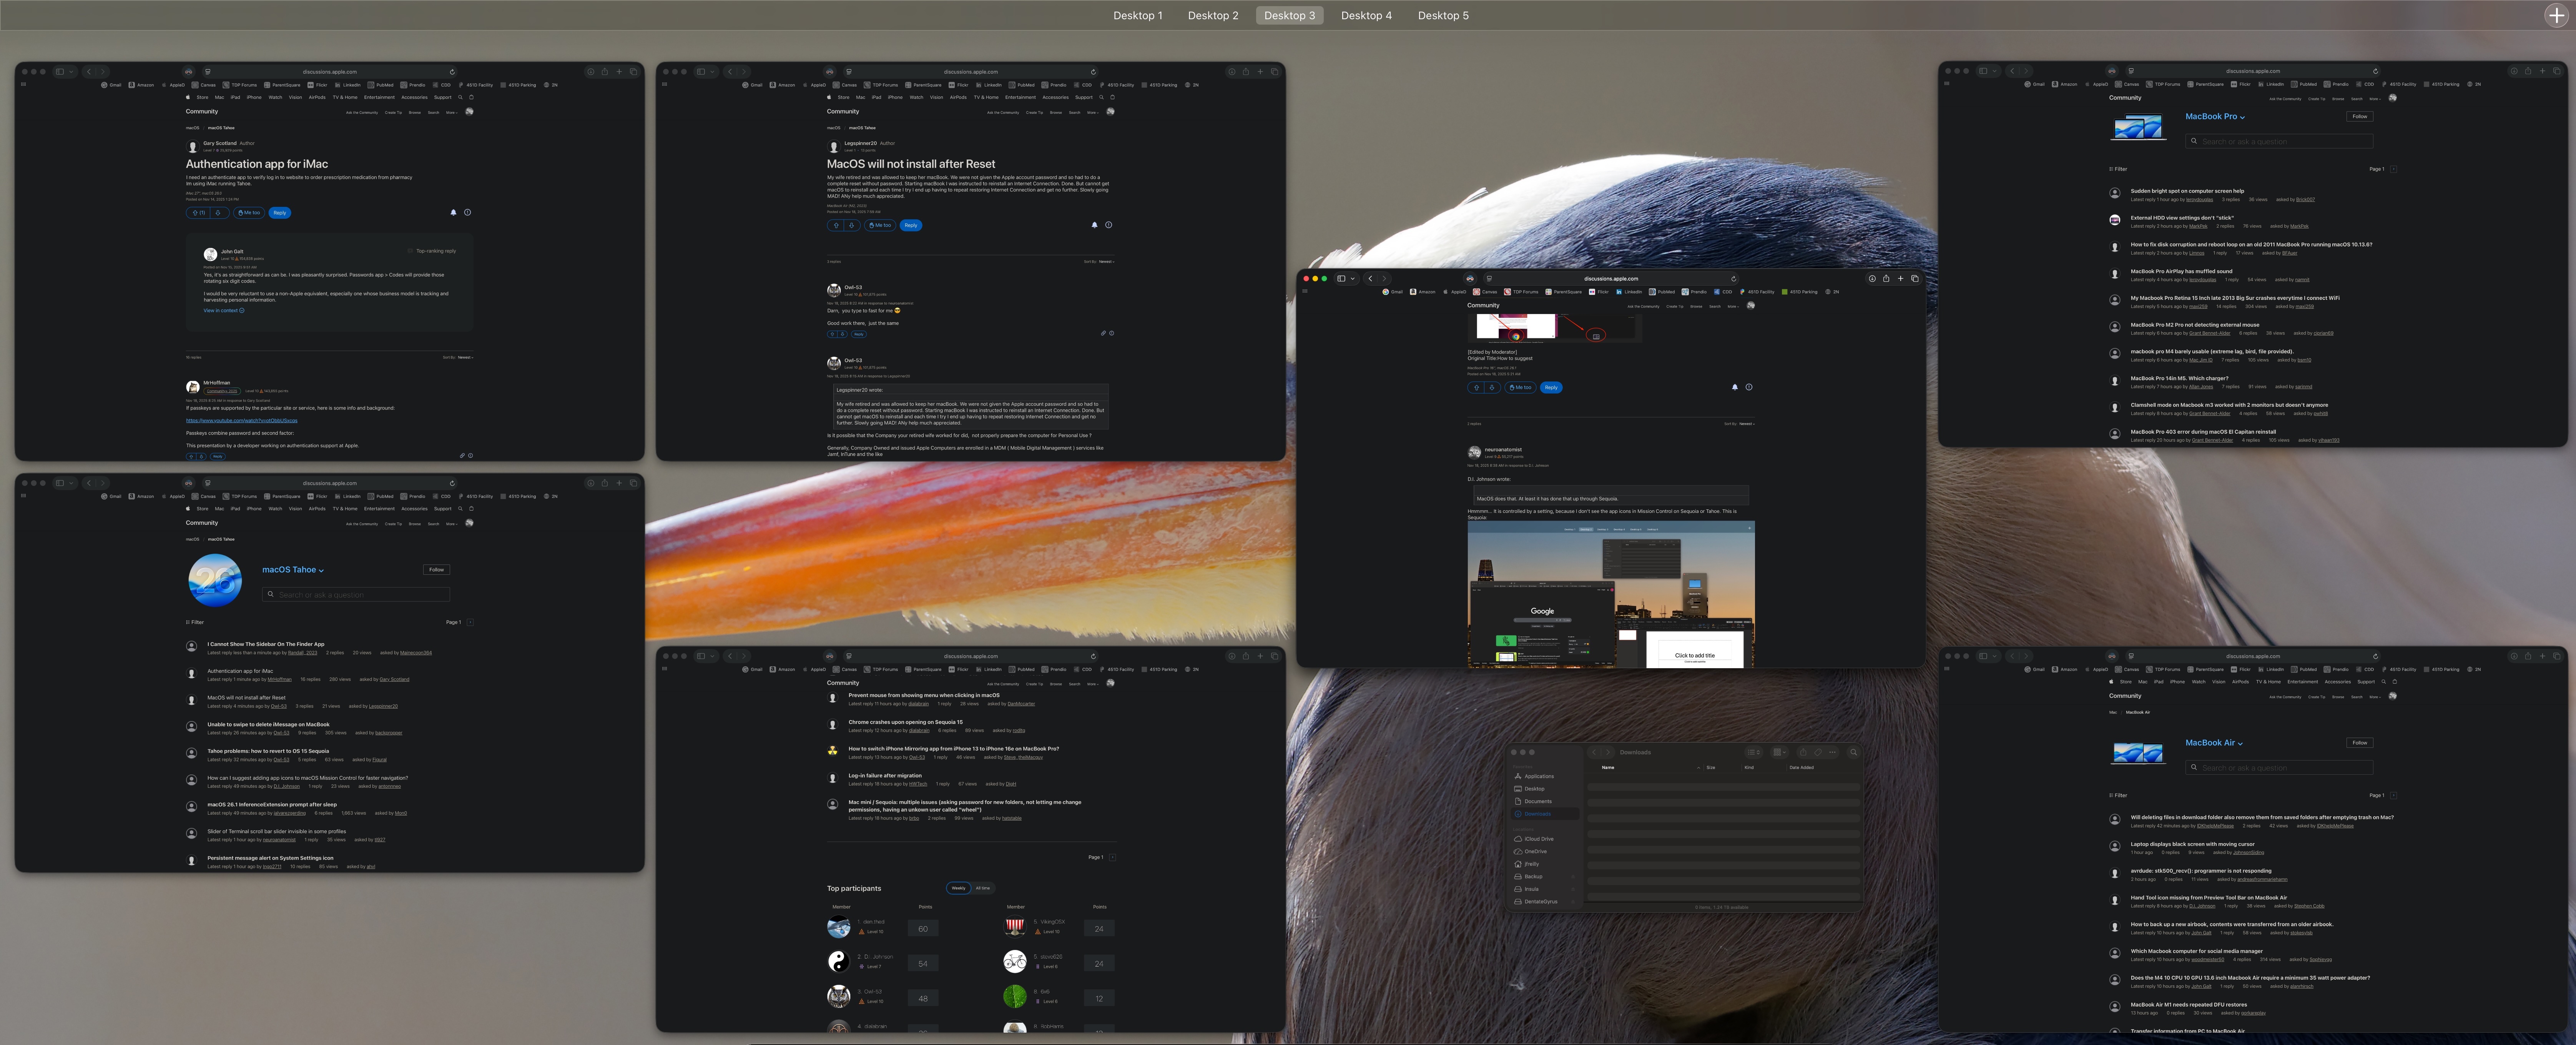The height and width of the screenshot is (1045, 2576).
Task: Click reload icon in center Safari window
Action: [1733, 279]
